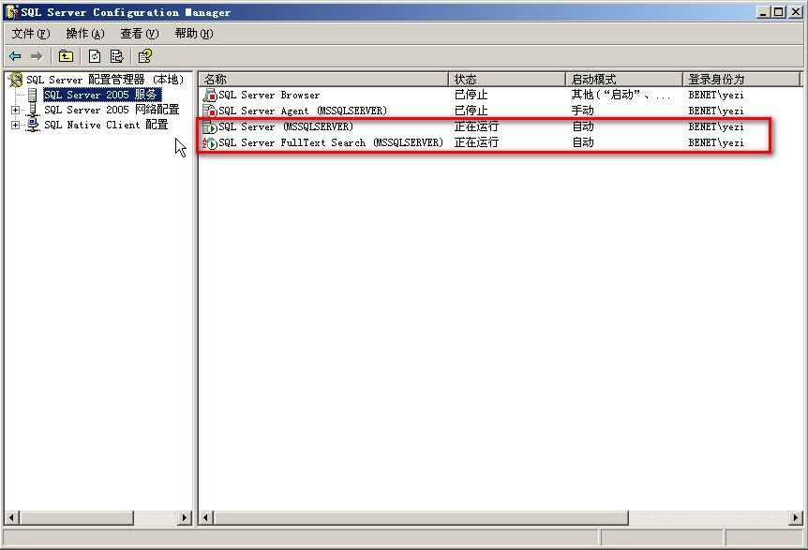Click the SQL Server Agent service icon
808x550 pixels.
(210, 111)
